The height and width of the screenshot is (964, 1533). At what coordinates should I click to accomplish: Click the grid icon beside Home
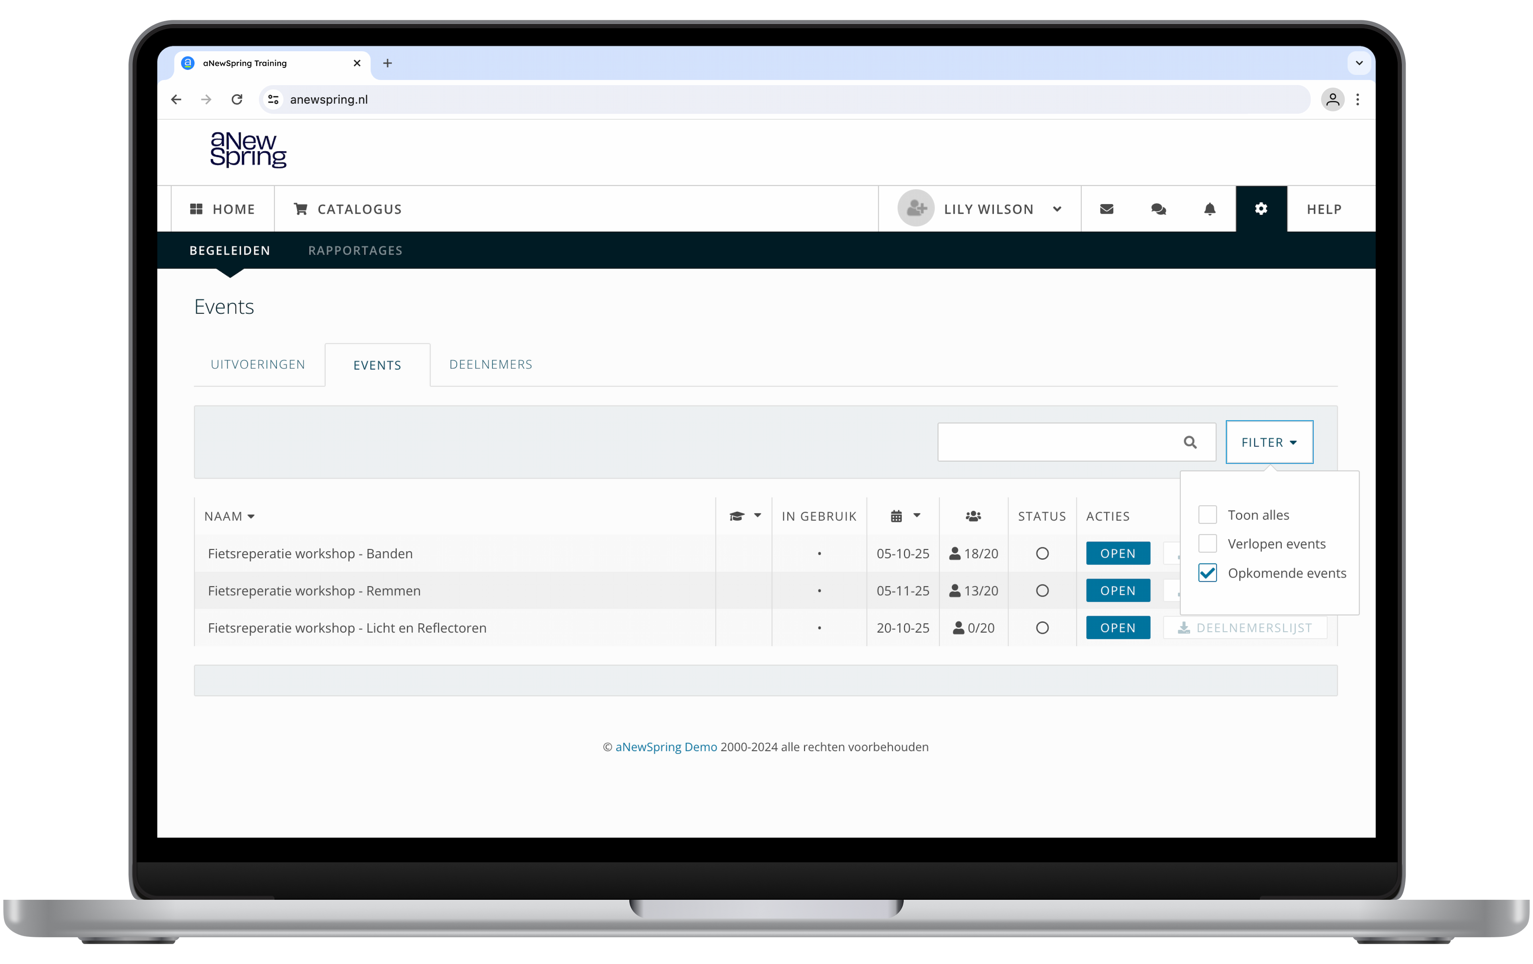coord(196,209)
